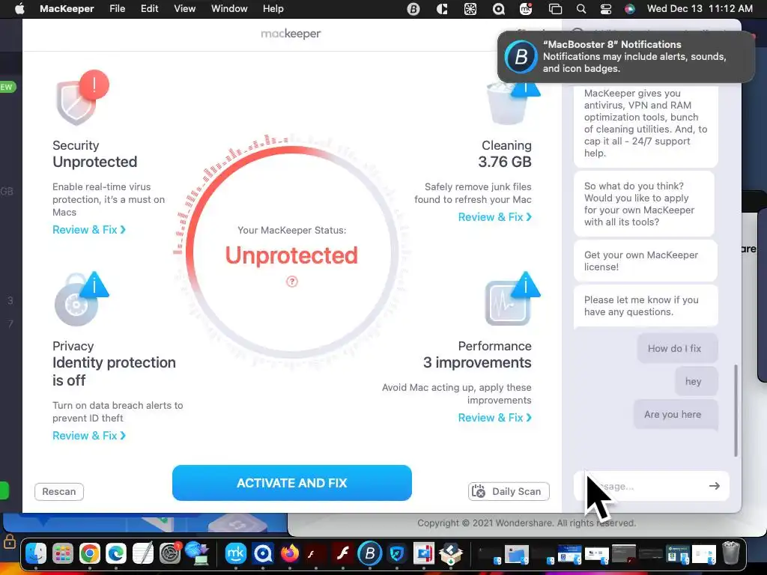Open MacKeeper mk icon in Dock
Image resolution: width=767 pixels, height=575 pixels.
click(235, 553)
